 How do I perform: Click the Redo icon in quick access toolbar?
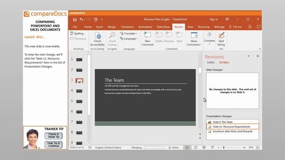tap(89, 20)
